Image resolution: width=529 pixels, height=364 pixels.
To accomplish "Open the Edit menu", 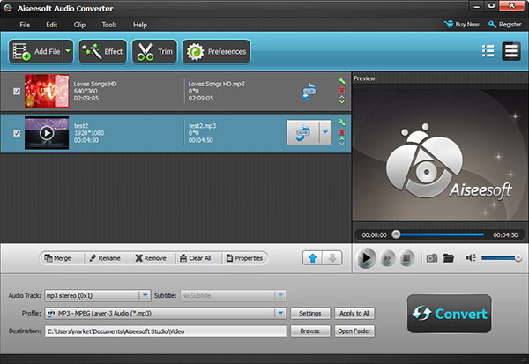I will pos(52,25).
